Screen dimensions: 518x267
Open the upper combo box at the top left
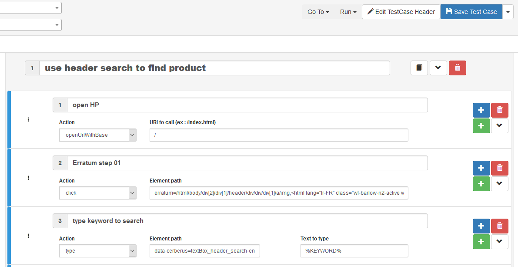[x=30, y=7]
